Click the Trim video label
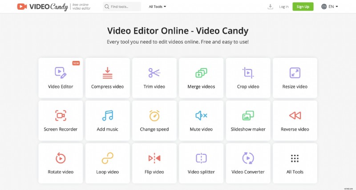356x190 pixels. (x=154, y=86)
